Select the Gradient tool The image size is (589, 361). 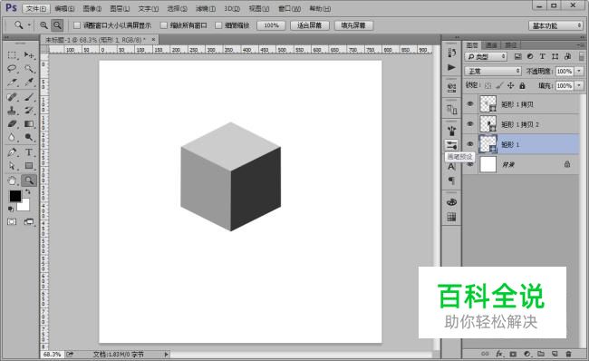29,123
